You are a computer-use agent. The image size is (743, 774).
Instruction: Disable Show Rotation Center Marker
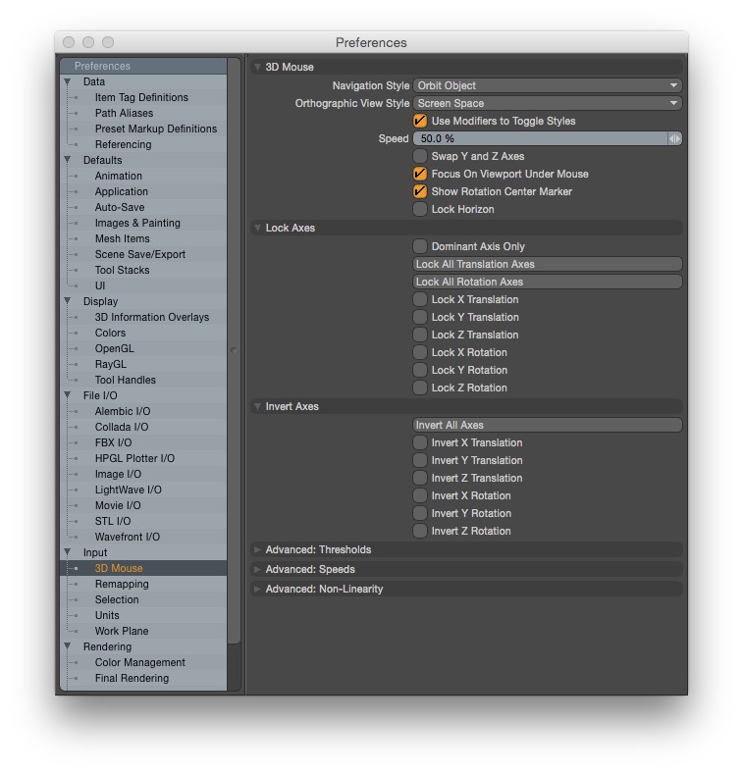420,192
